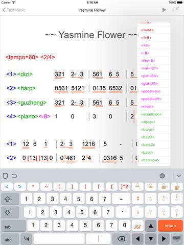Move cursor up with arrow key
The image size is (184, 245).
tap(151, 226)
